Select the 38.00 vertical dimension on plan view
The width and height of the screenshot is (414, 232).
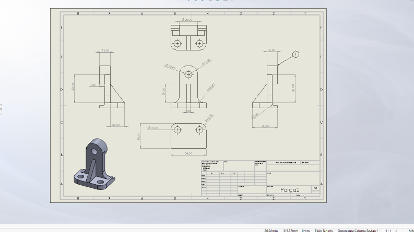click(x=139, y=136)
